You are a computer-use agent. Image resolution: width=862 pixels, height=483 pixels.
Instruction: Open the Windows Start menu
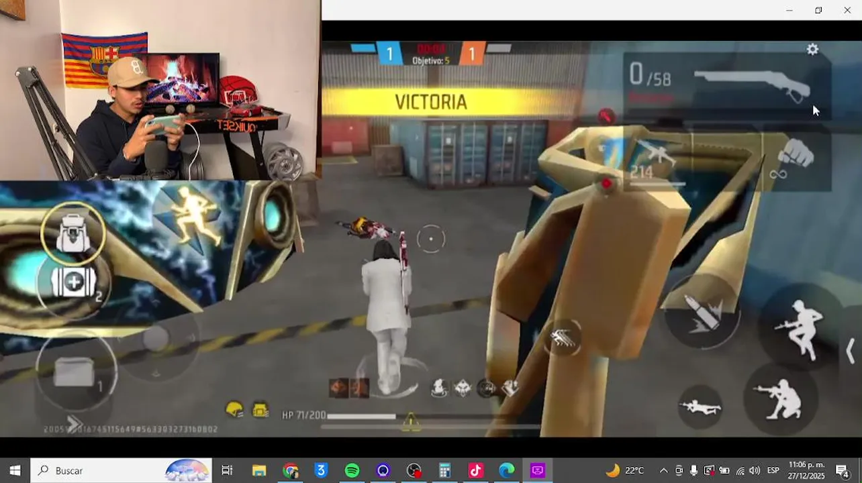pos(15,470)
